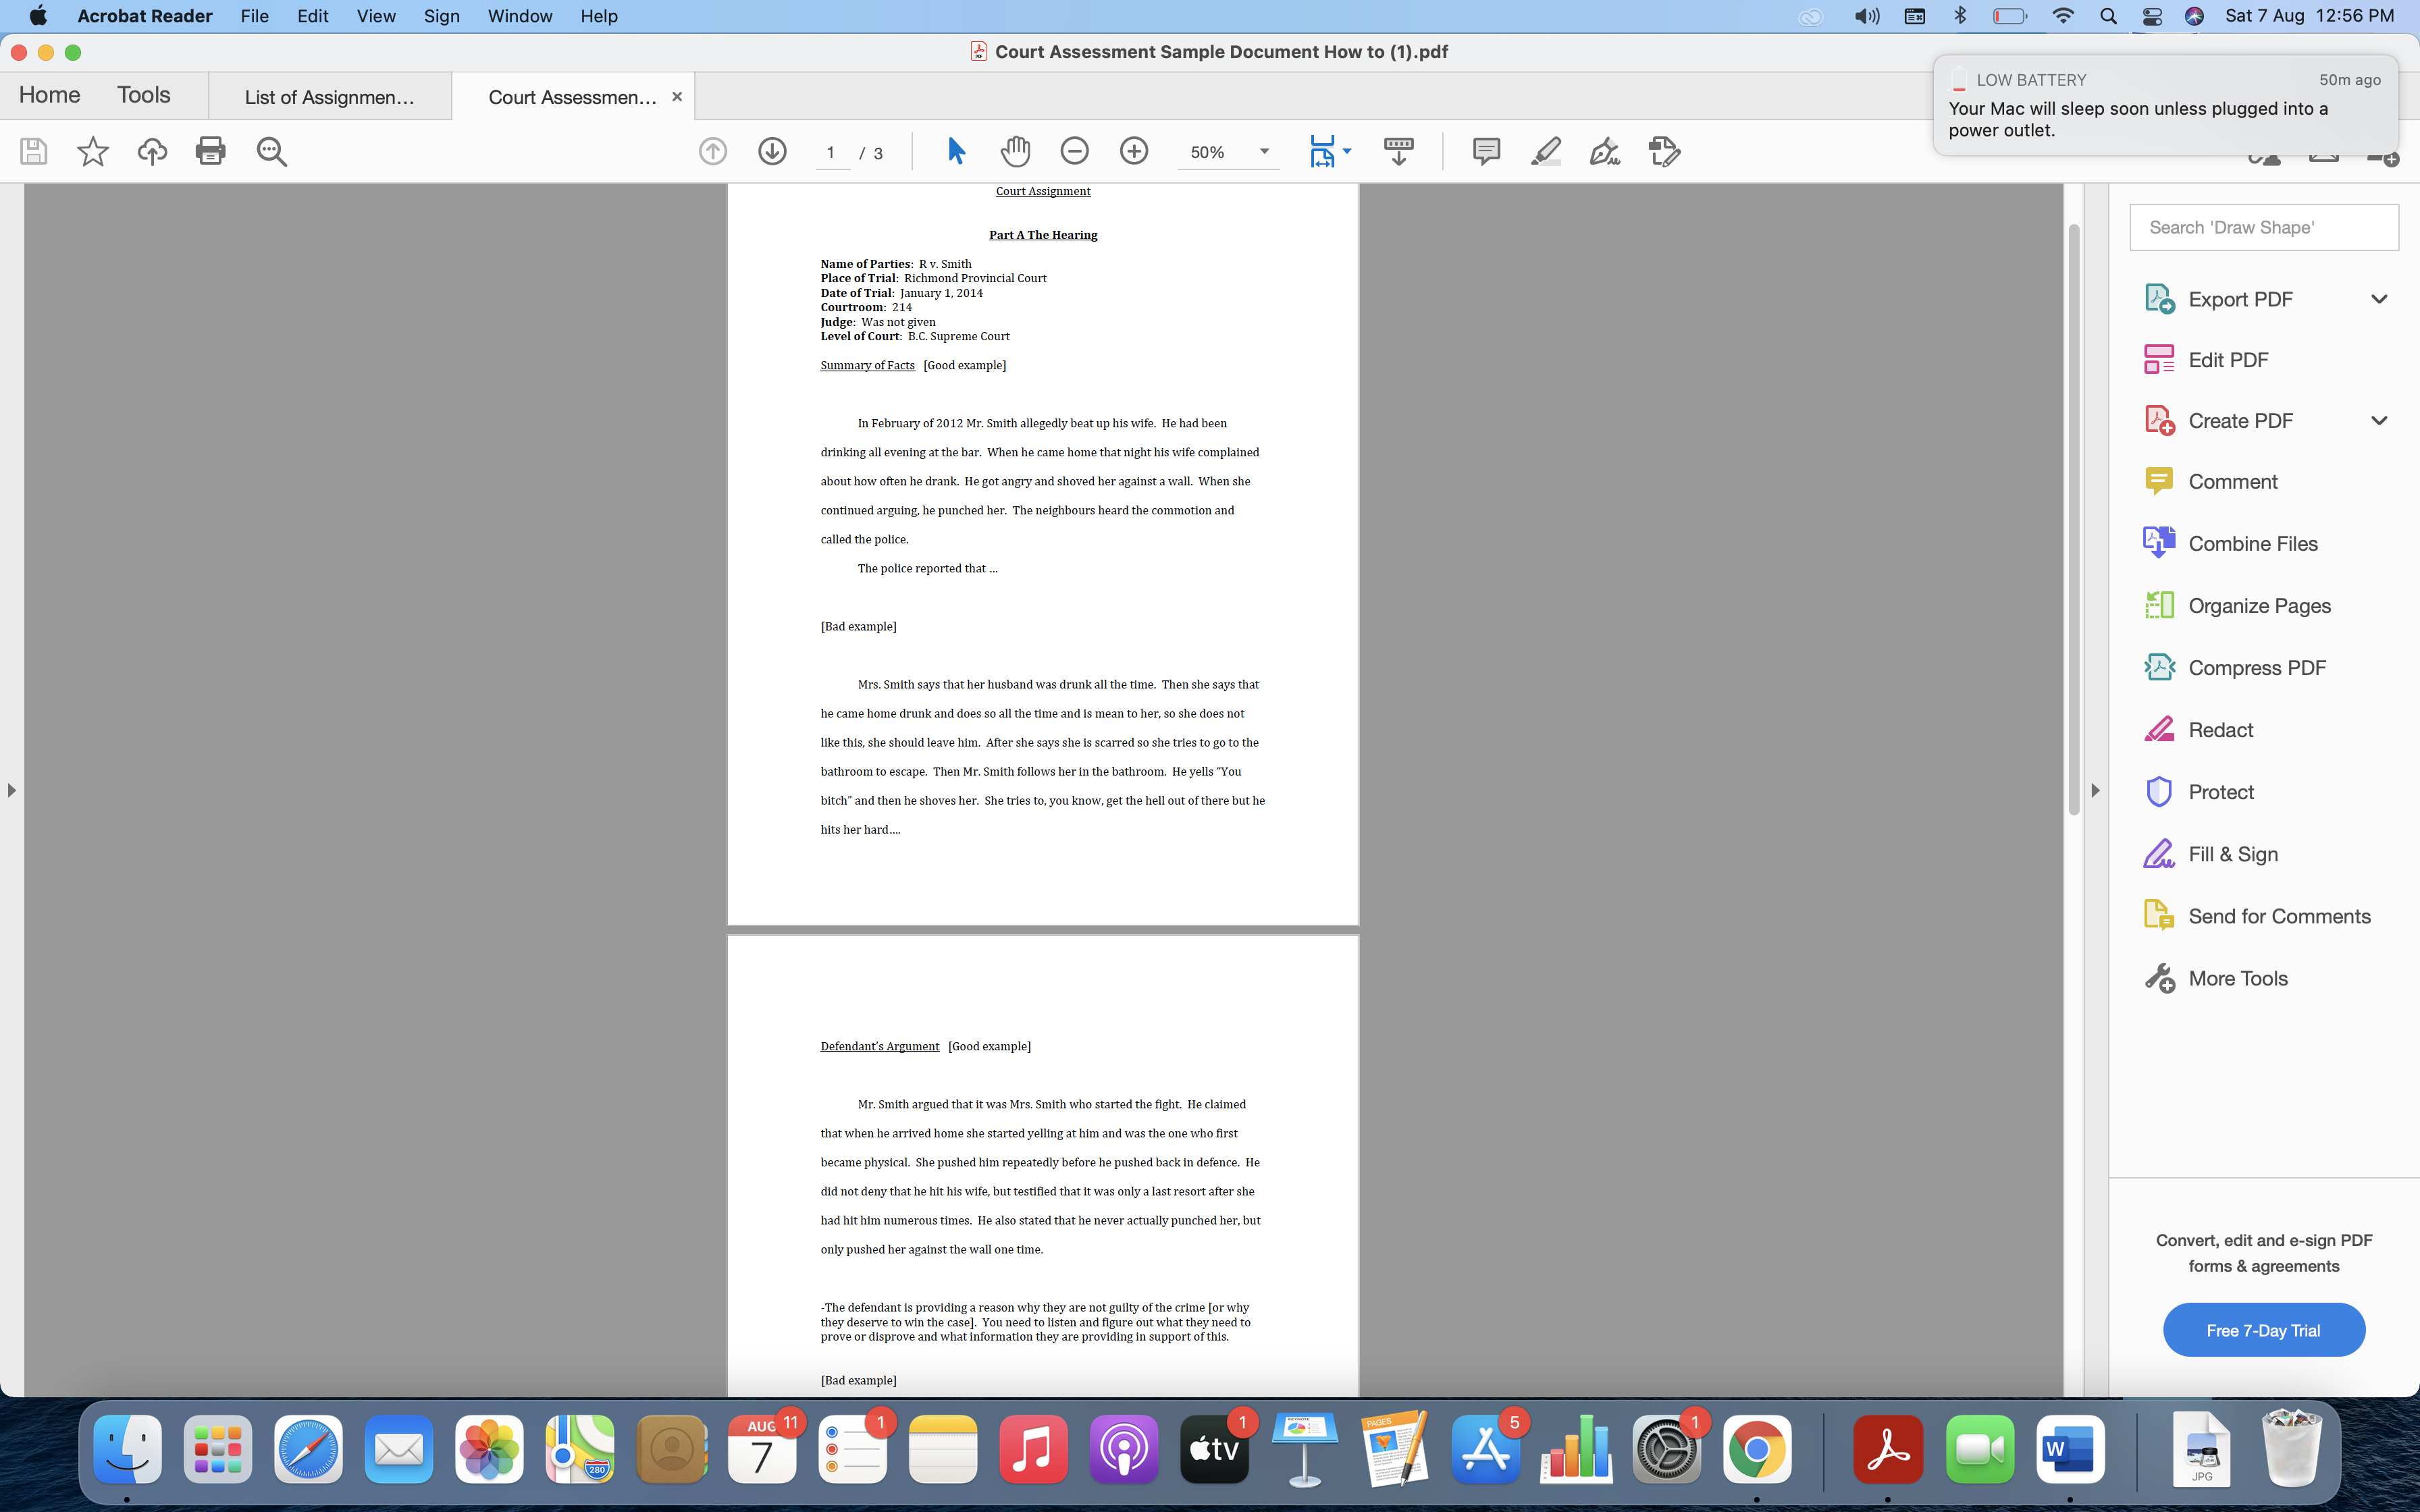Expand the Export PDF options chevron

pos(2379,298)
